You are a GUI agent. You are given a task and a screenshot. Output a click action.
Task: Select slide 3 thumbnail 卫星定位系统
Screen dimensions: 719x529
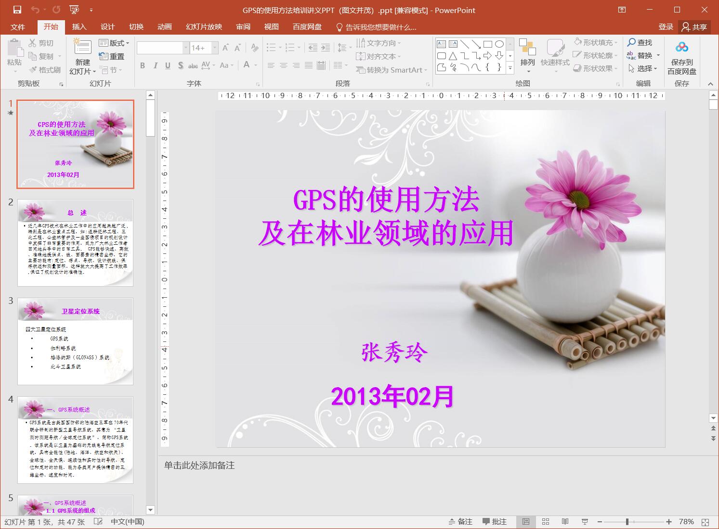[x=75, y=341]
